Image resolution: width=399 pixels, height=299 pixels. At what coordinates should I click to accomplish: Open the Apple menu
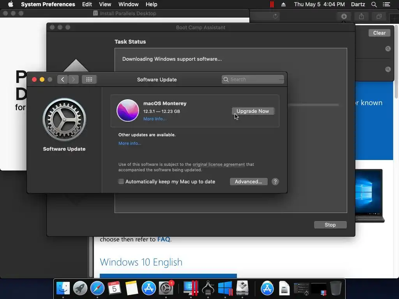point(11,4)
